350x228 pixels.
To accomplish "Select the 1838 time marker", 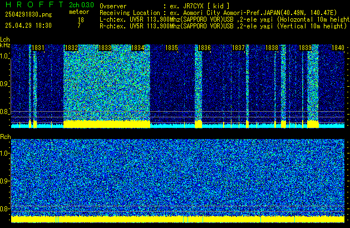I will click(272, 48).
